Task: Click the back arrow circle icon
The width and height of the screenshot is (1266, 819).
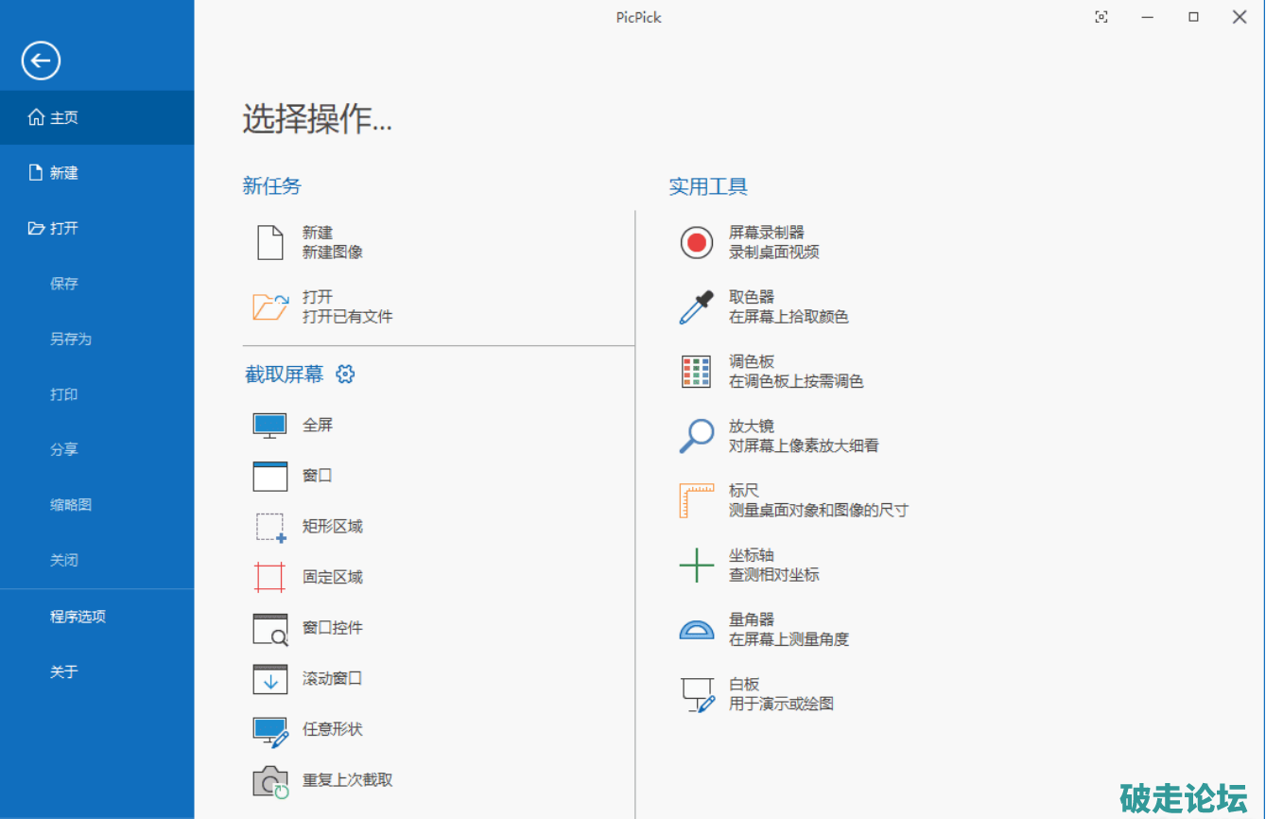Action: click(x=41, y=61)
